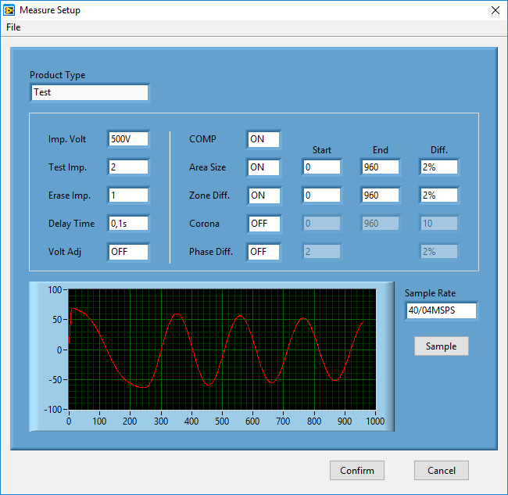Toggle Area Size ON field
The width and height of the screenshot is (508, 495).
[263, 167]
